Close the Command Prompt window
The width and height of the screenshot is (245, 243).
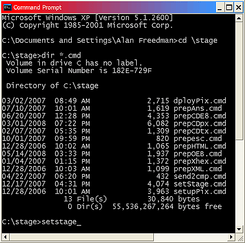click(239, 7)
